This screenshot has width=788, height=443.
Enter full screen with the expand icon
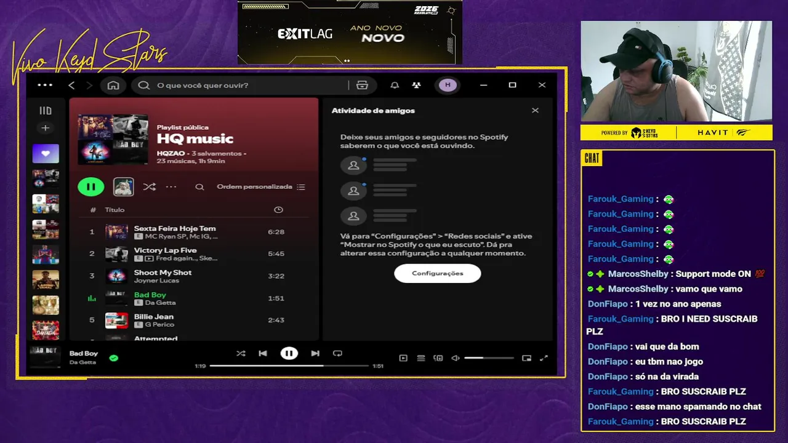(544, 358)
